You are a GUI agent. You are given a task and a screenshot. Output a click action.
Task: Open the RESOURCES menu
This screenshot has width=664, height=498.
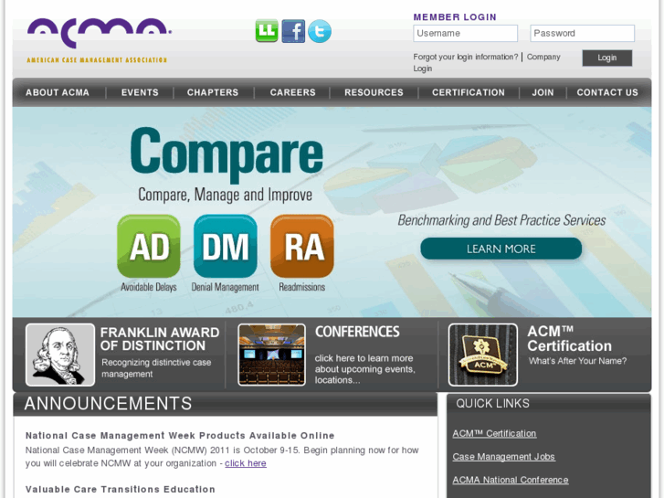[x=374, y=92]
